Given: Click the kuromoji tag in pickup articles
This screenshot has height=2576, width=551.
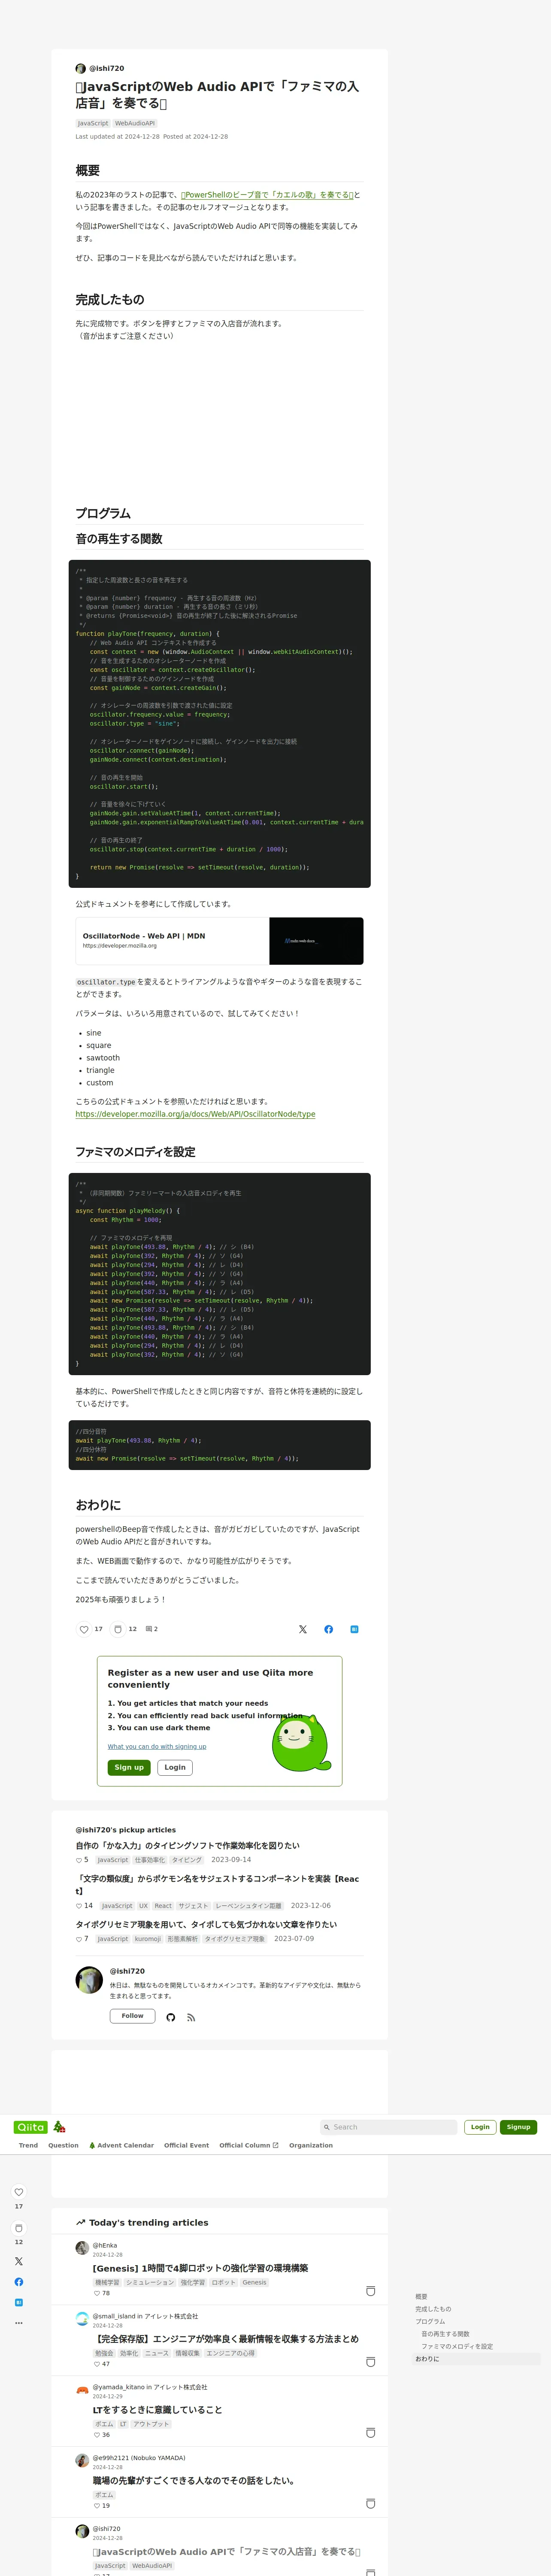Looking at the screenshot, I should (148, 1939).
